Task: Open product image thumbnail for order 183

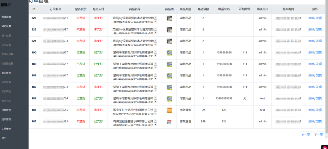Action: point(169,122)
